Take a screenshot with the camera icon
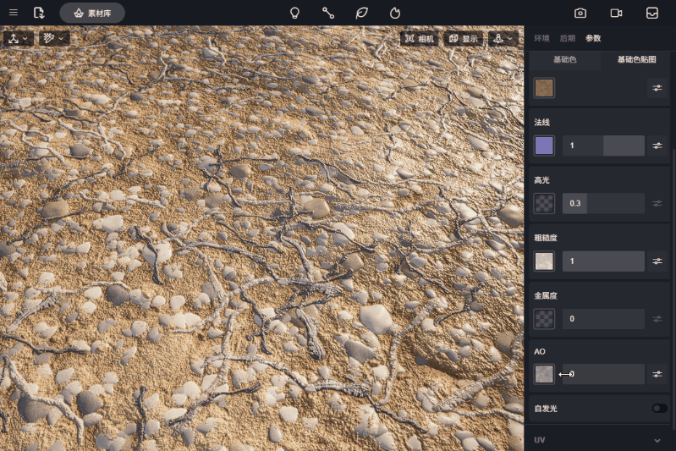Image resolution: width=676 pixels, height=451 pixels. click(x=580, y=13)
